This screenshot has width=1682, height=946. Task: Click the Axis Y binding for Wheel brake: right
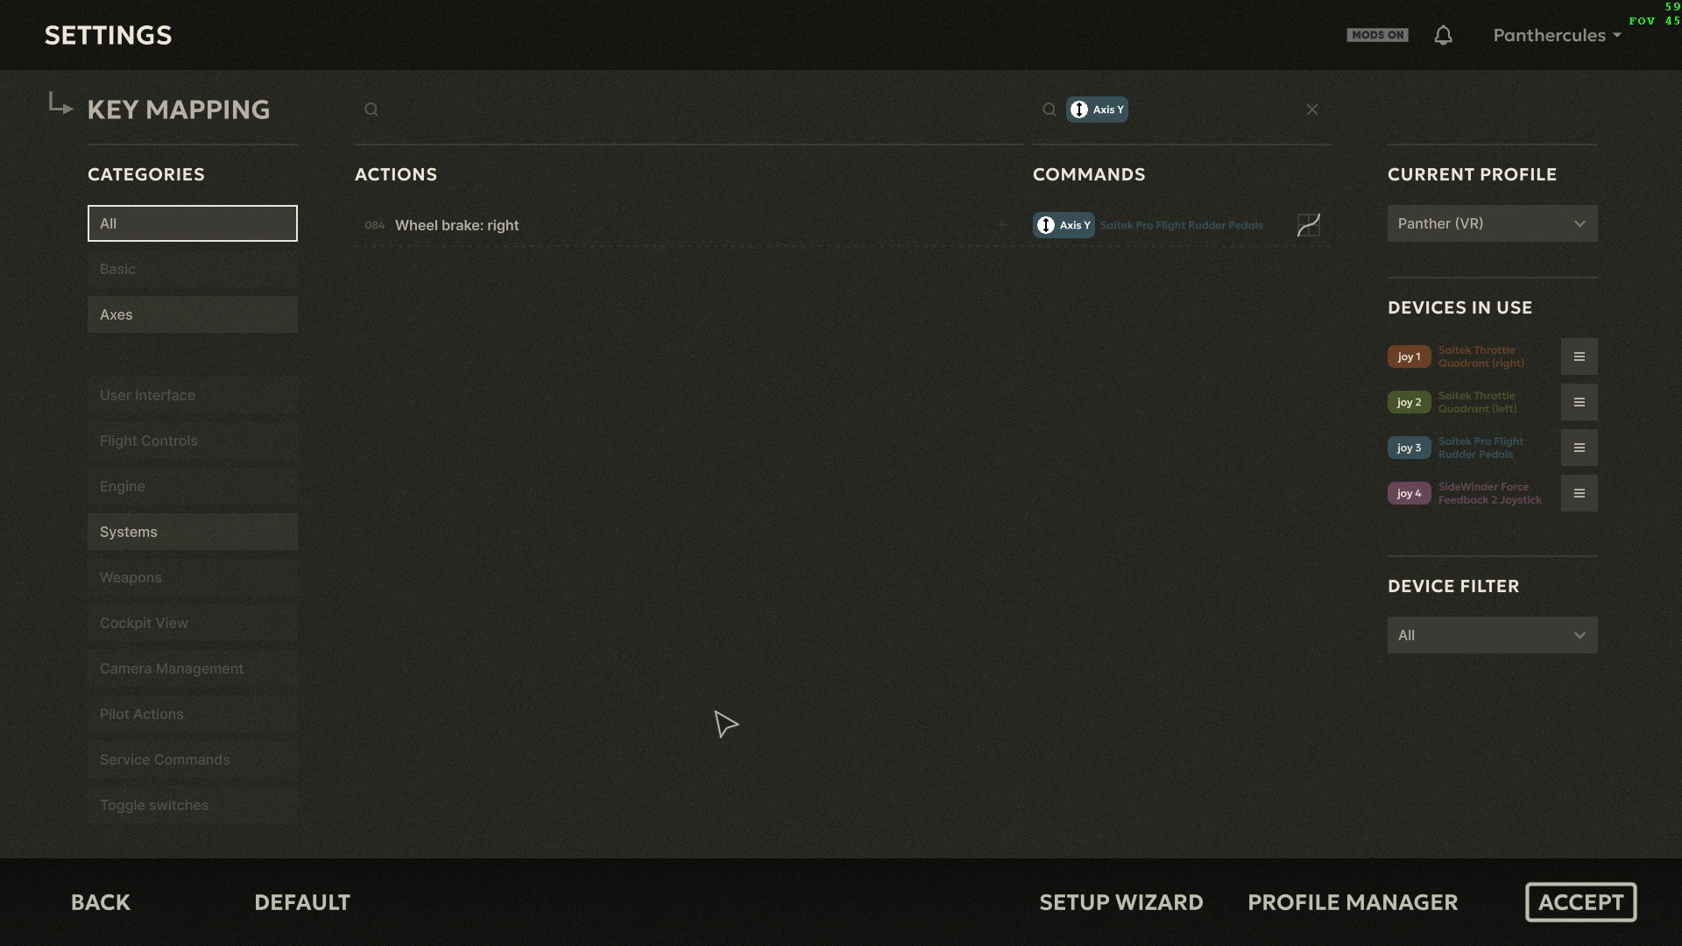[x=1064, y=225]
